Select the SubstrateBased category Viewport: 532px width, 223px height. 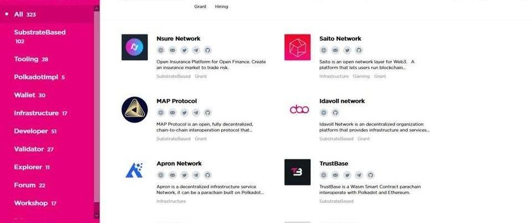[40, 33]
